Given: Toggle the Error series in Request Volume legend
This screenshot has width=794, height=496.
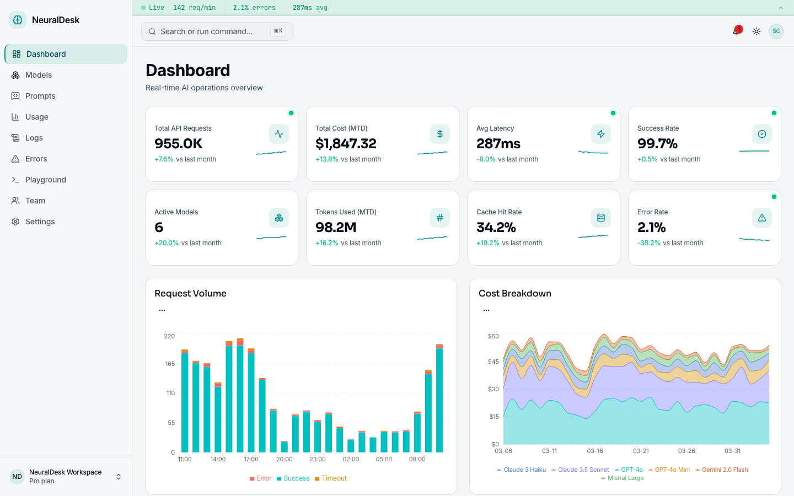Looking at the screenshot, I should pyautogui.click(x=260, y=478).
